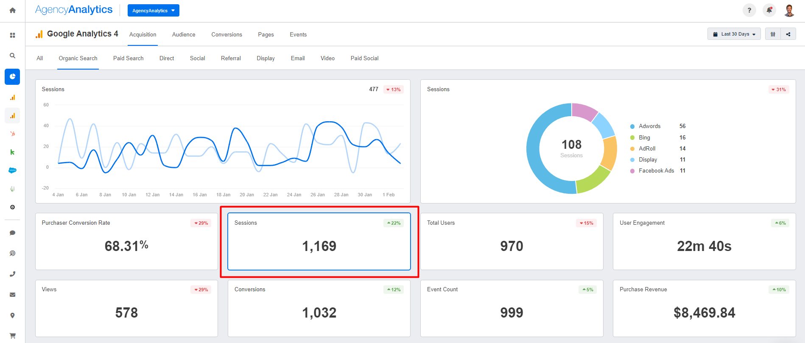
Task: Open the shopping cart icon in sidebar
Action: point(12,335)
